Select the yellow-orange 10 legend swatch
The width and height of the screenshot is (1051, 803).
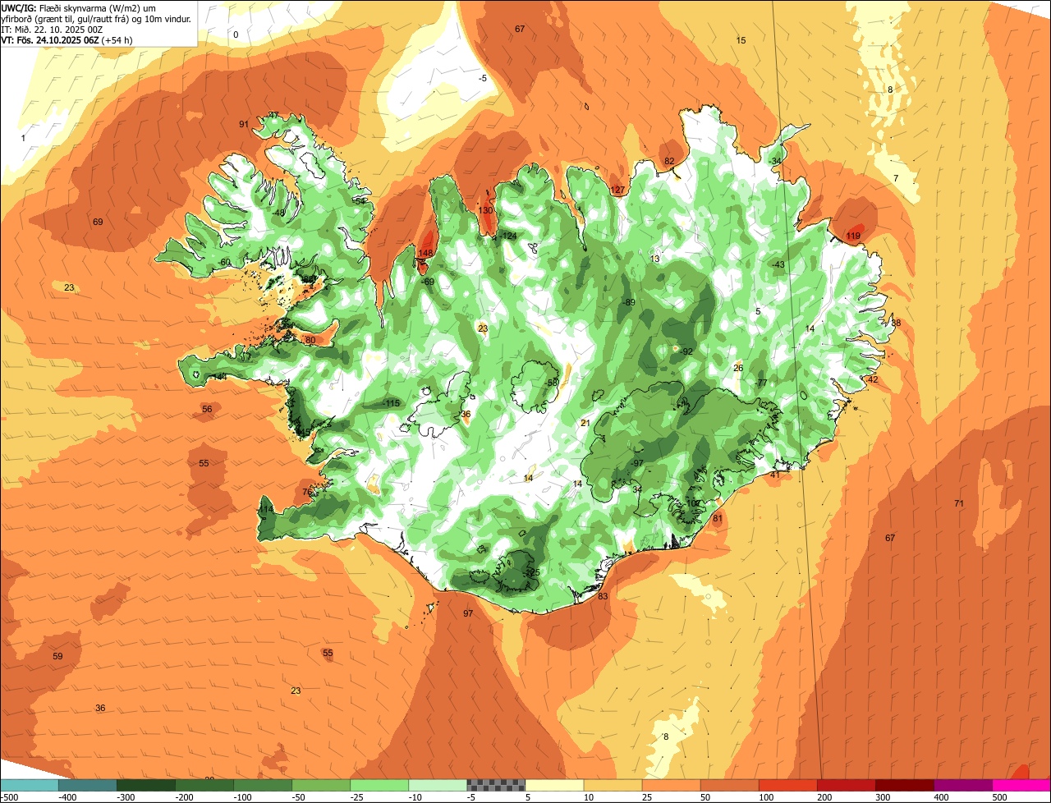point(612,785)
